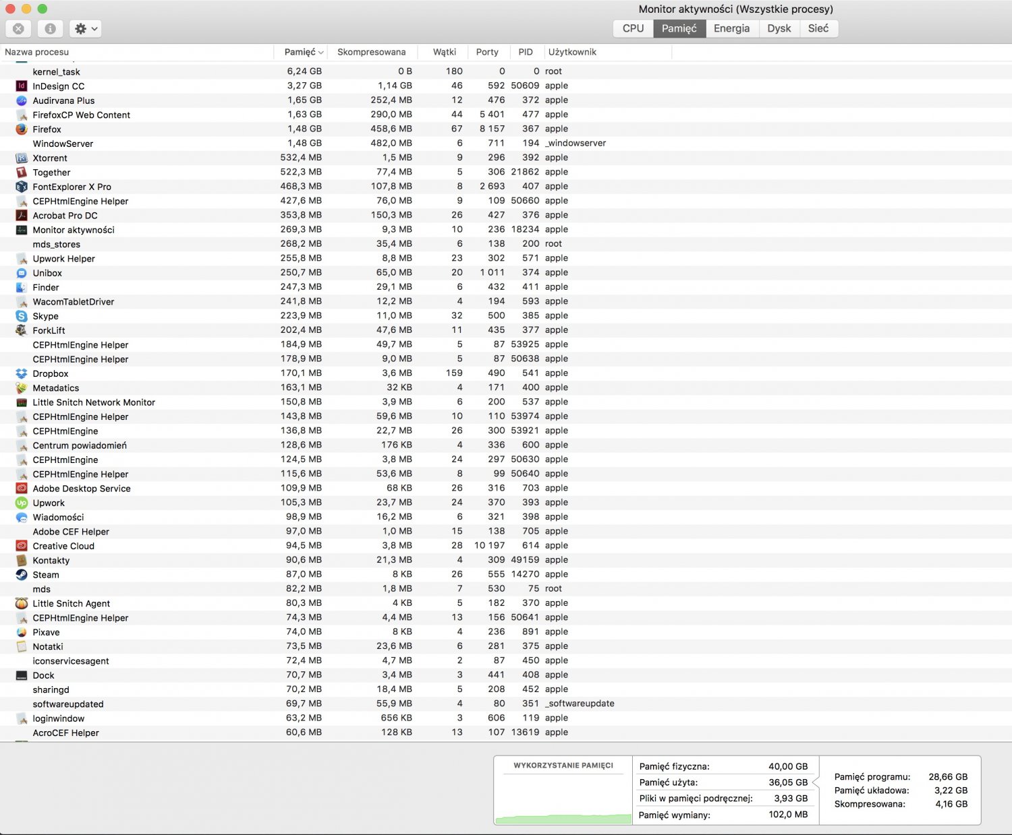Click the Skompresowana 4,16 GB value
The width and height of the screenshot is (1012, 835).
pyautogui.click(x=951, y=804)
